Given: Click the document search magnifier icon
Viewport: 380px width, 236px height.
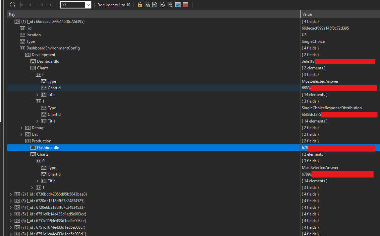Looking at the screenshot, I should tap(170, 5).
